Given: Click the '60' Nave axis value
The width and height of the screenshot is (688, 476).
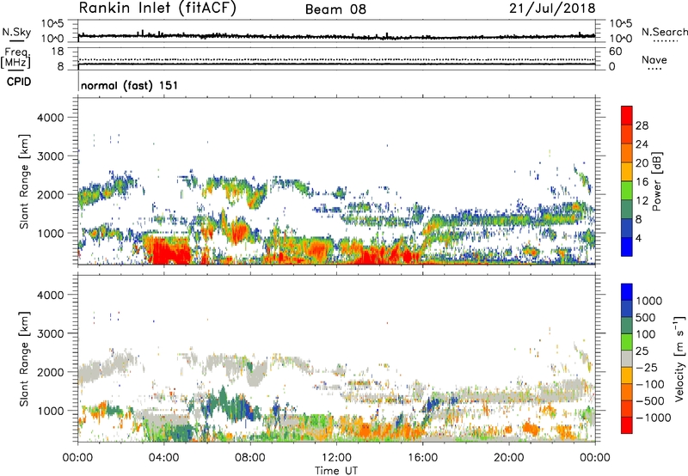Looking at the screenshot, I should point(616,52).
